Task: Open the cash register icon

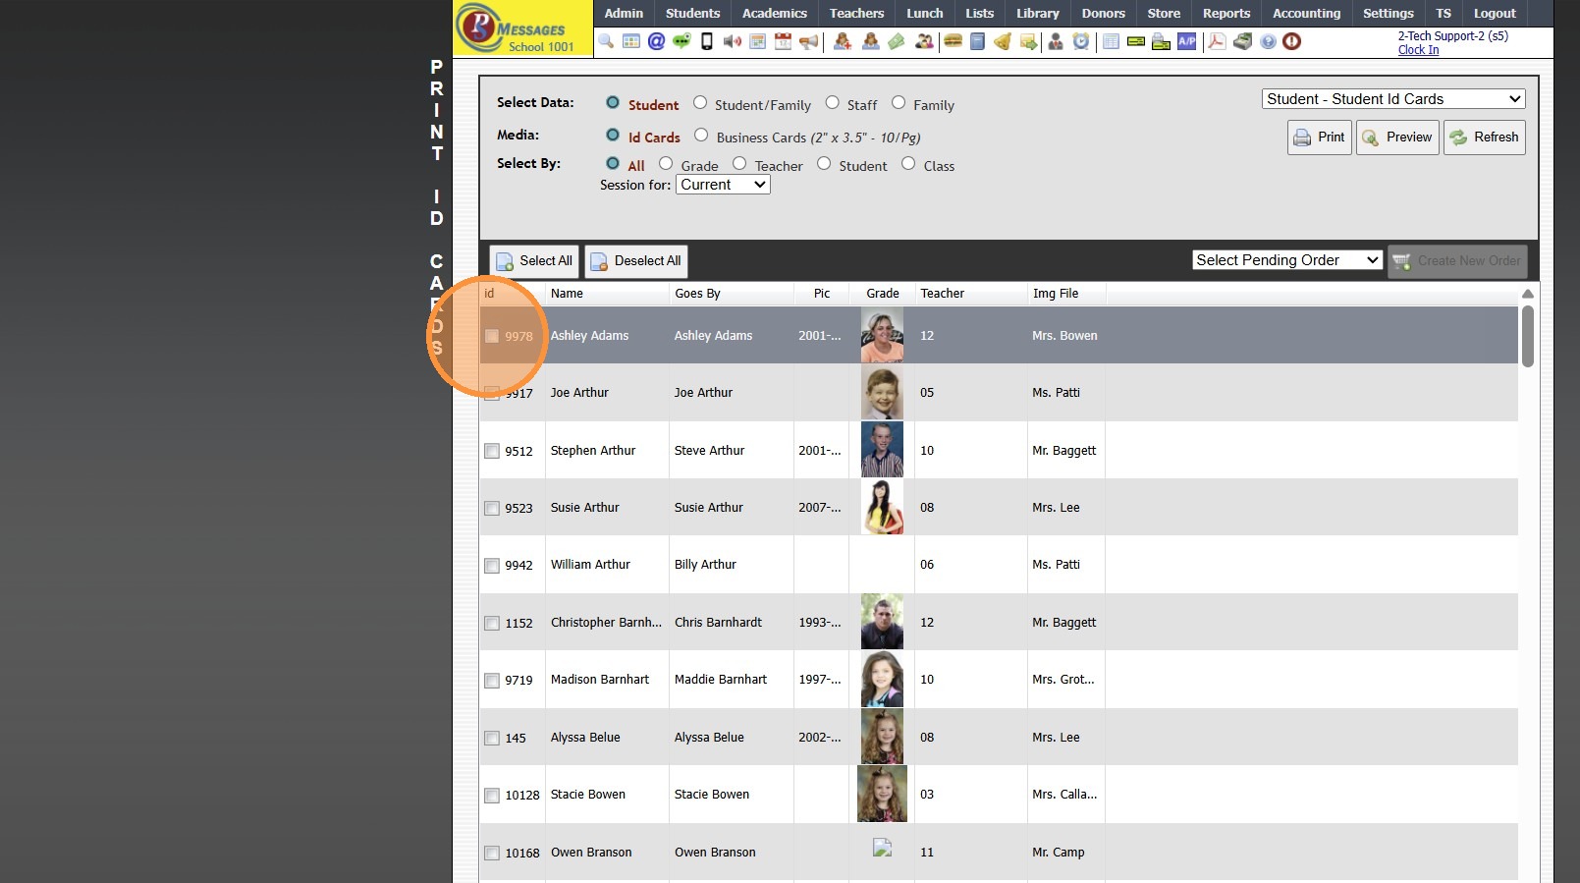Action: [x=1242, y=41]
